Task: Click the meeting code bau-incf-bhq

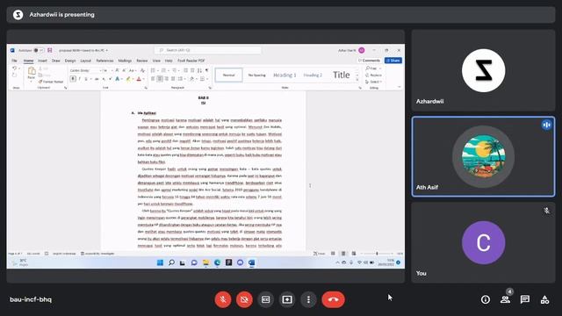Action: [x=31, y=299]
